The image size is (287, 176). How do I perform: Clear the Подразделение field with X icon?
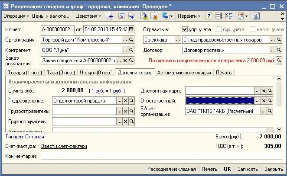click(x=125, y=101)
